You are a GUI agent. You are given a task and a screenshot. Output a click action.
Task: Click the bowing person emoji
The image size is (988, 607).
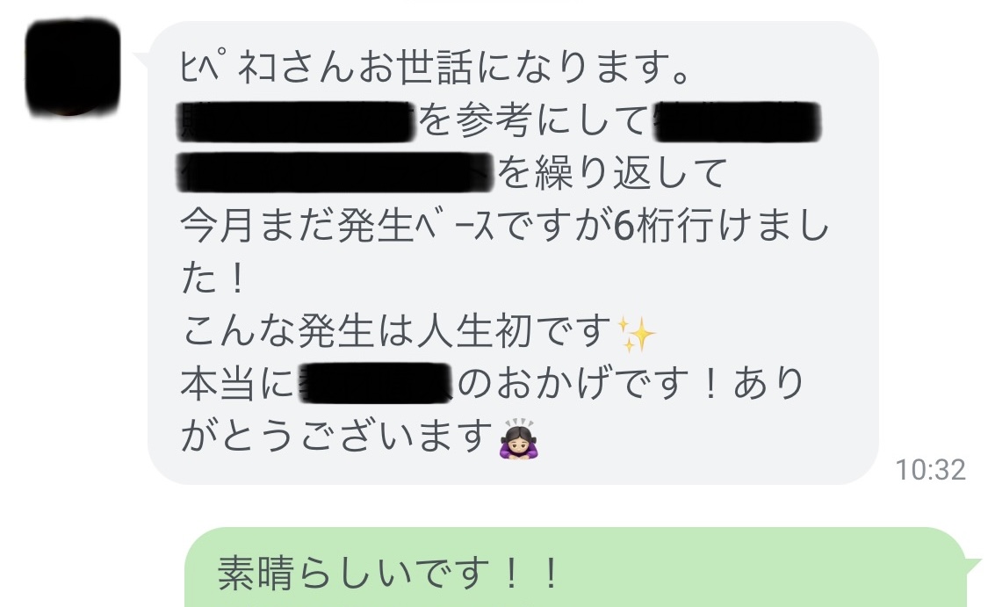[x=519, y=438]
